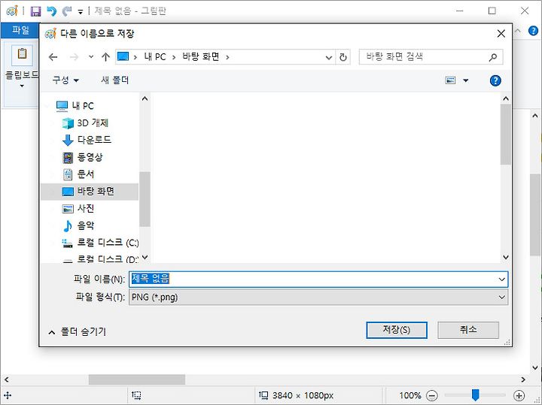Click Paint horizontal scrollbar right arrow
Screen dimensions: 542x405
[x=523, y=379]
